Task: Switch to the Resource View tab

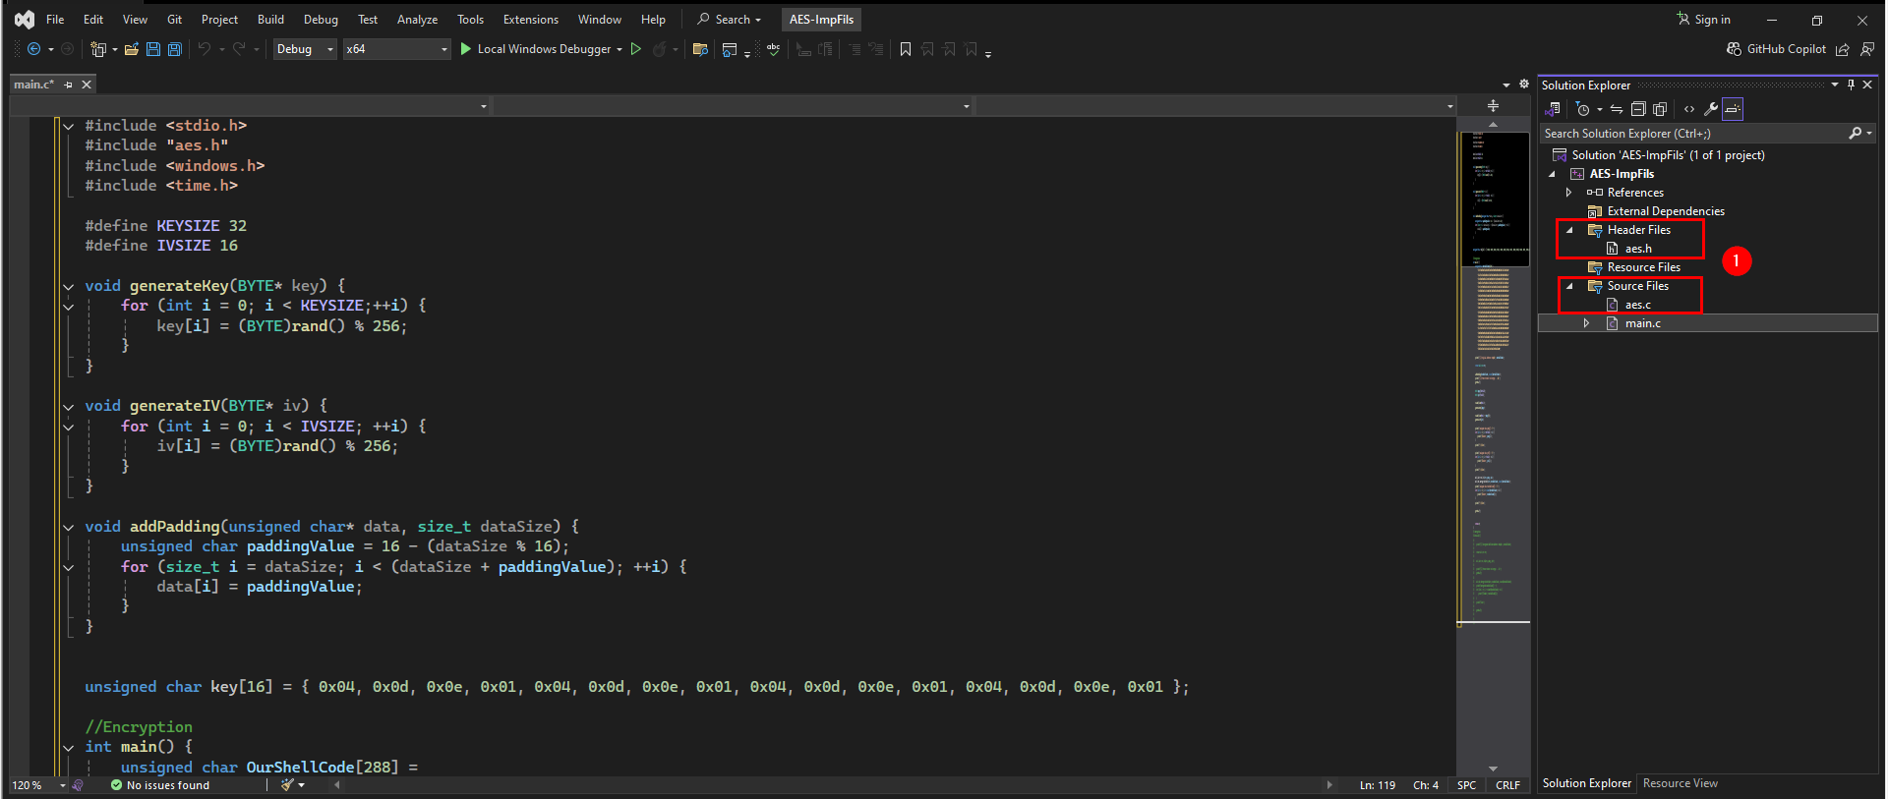Action: tap(1681, 783)
